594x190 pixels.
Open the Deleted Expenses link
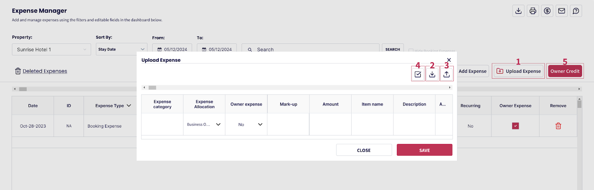[45, 71]
